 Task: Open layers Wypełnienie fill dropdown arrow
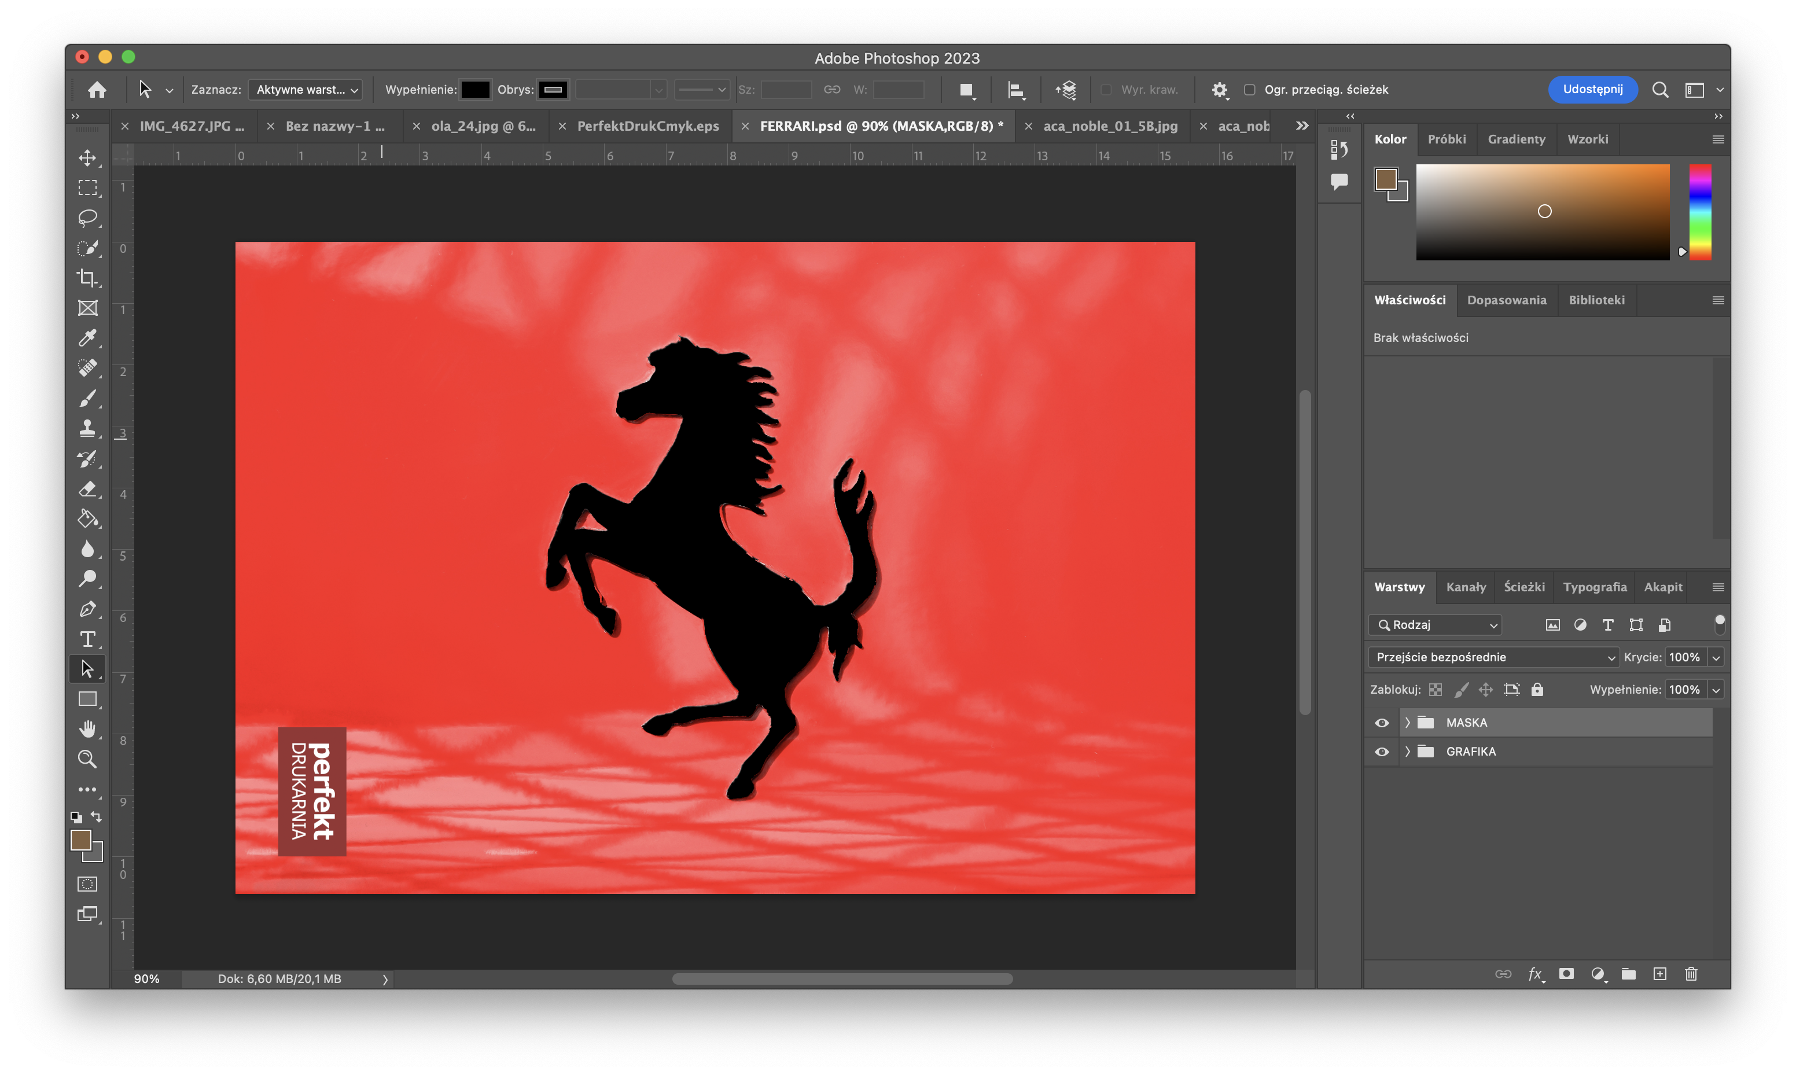1716,690
